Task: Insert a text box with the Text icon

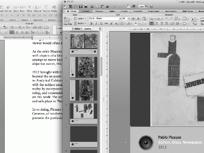Action: point(194,20)
